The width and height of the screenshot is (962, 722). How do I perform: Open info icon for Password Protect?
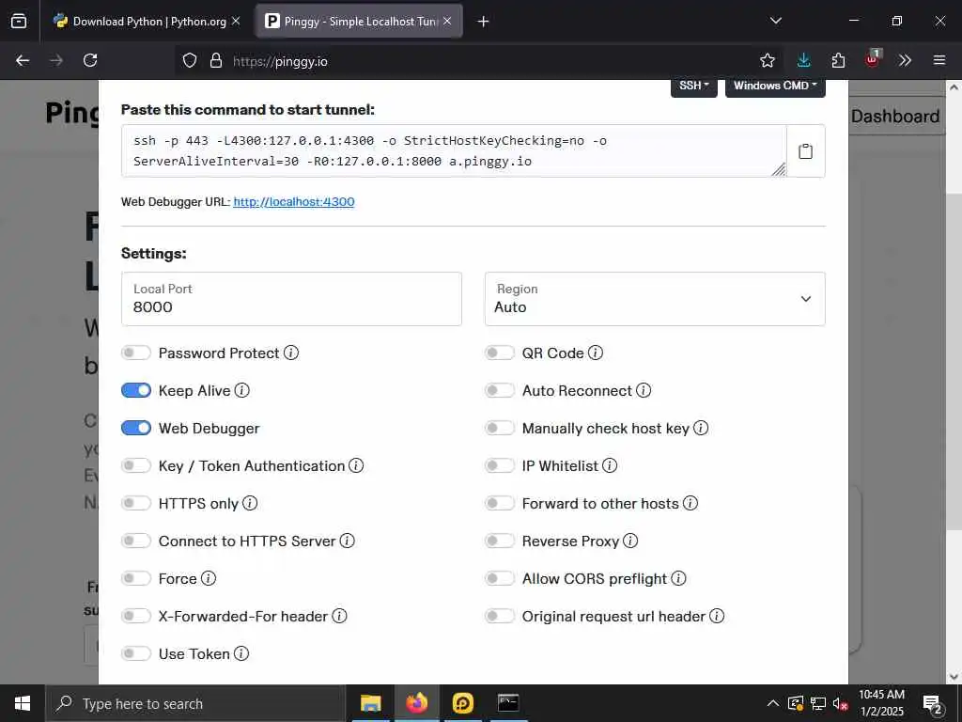pos(291,353)
